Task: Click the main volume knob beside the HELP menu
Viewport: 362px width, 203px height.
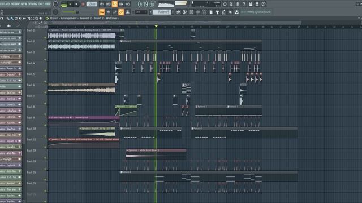Action: coord(55,4)
